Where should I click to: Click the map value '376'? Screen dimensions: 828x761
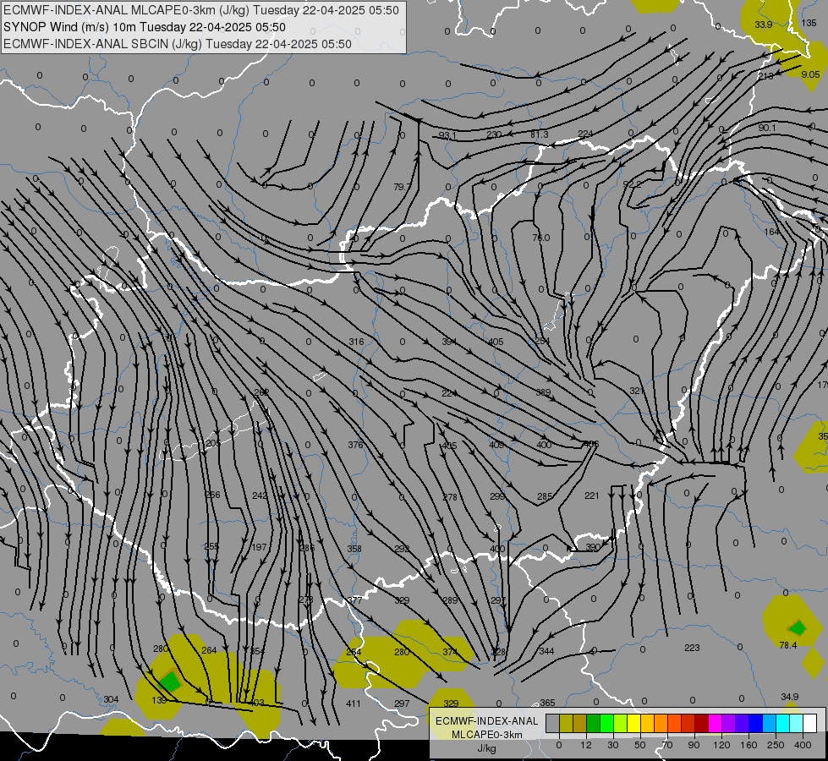coord(355,445)
